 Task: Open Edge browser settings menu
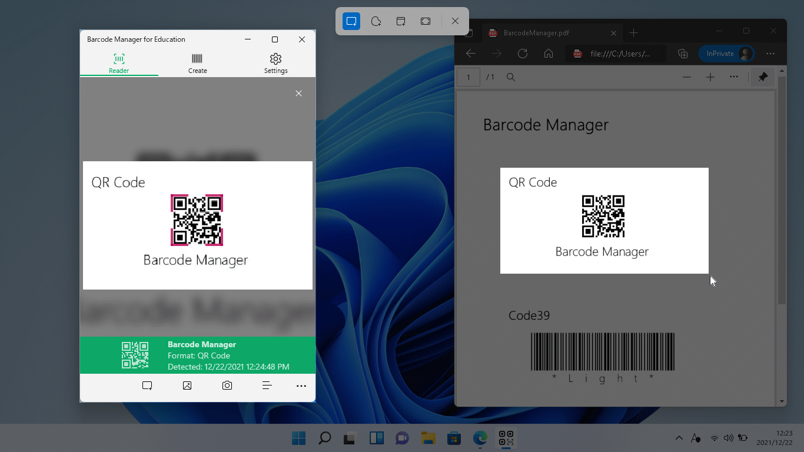[770, 54]
